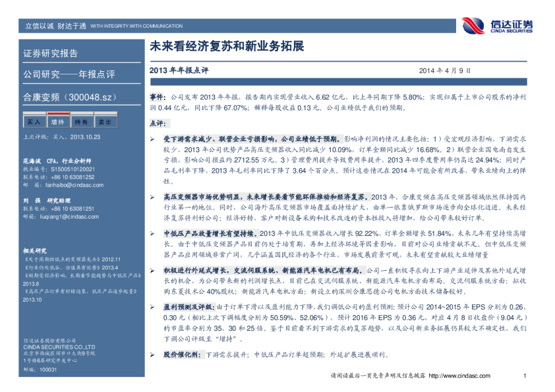Click the 证券研究报告 sidebar heading
Viewport: 555px width, 392px height.
51,53
